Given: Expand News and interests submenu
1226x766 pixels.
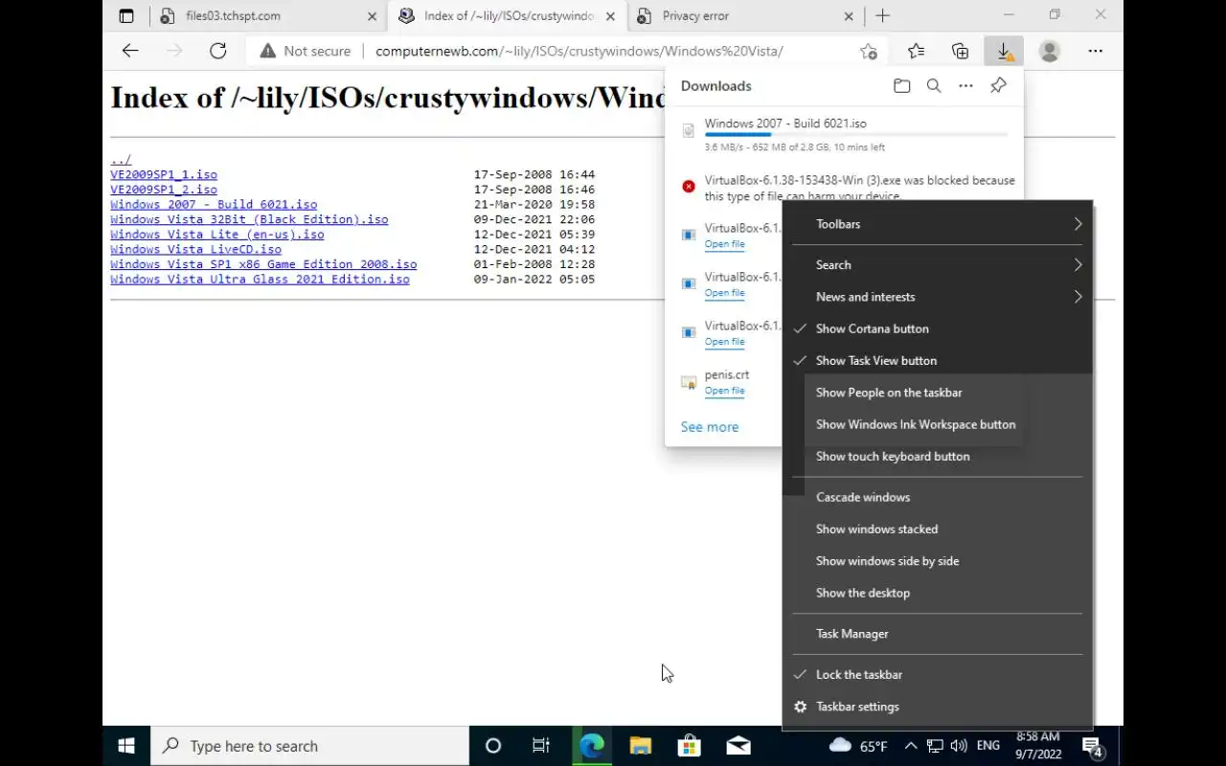Looking at the screenshot, I should (x=938, y=297).
